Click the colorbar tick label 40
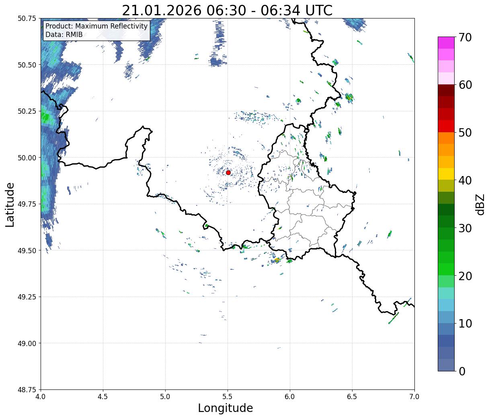Screen dimensions: 490x418 click(x=465, y=180)
